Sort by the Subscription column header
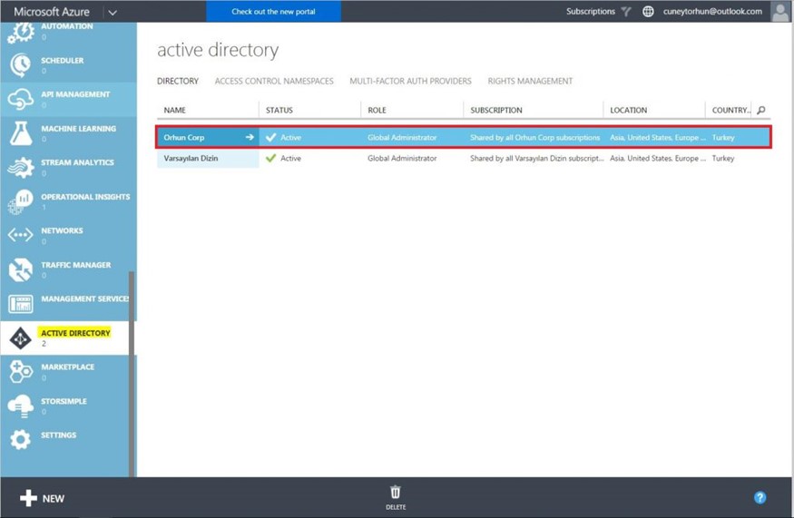The width and height of the screenshot is (794, 518). point(495,110)
